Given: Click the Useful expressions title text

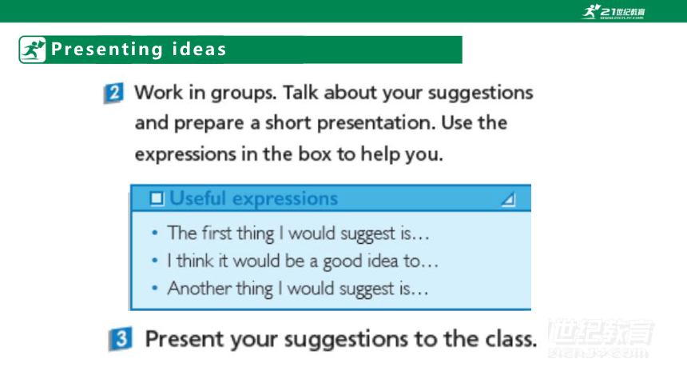Looking at the screenshot, I should pyautogui.click(x=254, y=199).
